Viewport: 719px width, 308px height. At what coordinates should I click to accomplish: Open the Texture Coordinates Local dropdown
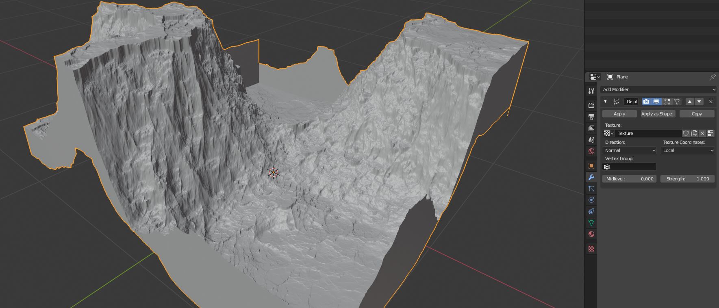click(688, 150)
